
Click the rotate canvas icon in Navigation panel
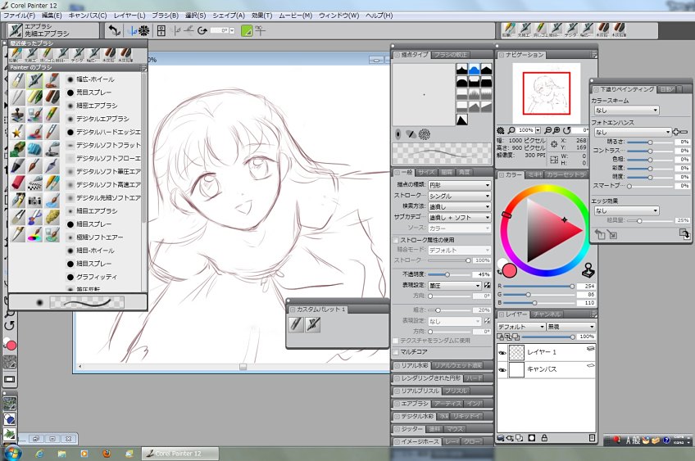(566, 130)
